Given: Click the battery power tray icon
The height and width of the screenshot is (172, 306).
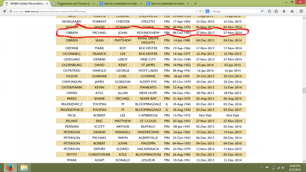Looking at the screenshot, I should point(273,168).
